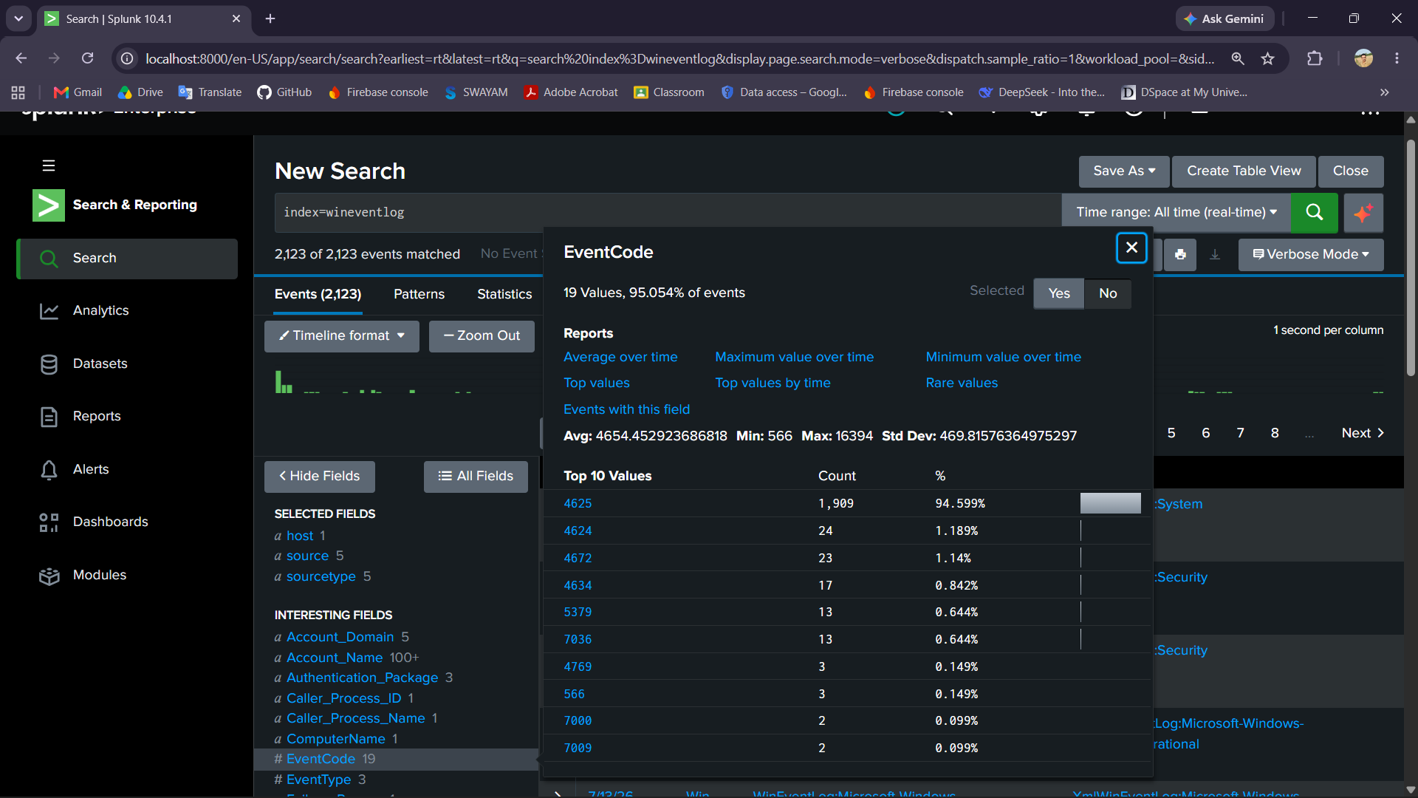Open the All Fields dialog
Screen dimensions: 1418x798
(476, 477)
